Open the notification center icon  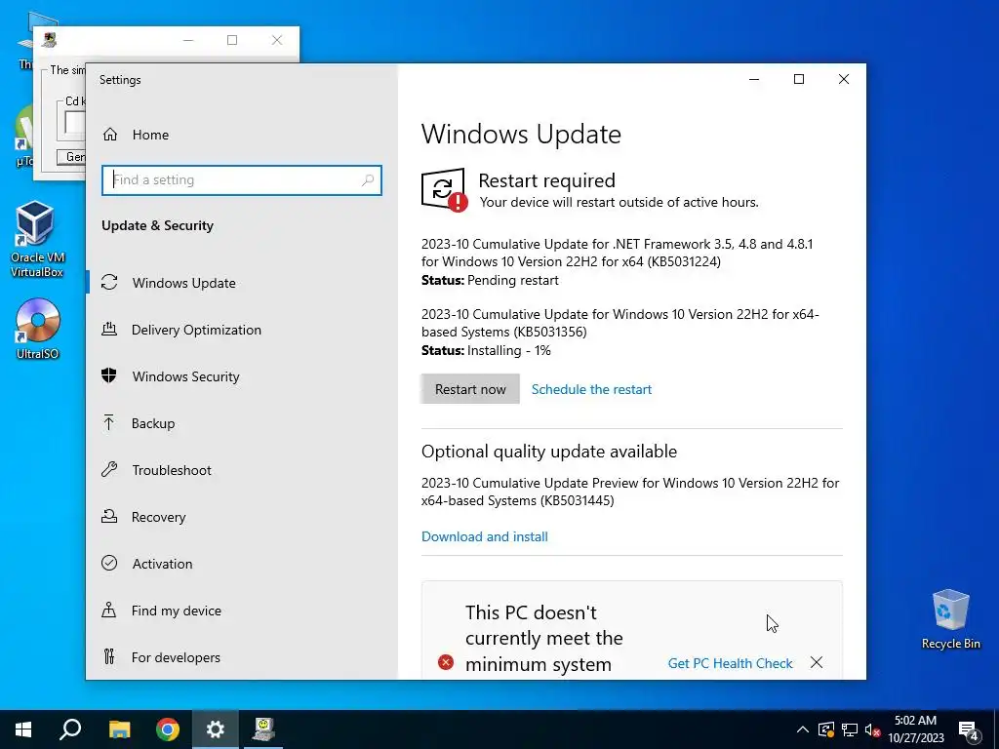click(969, 730)
